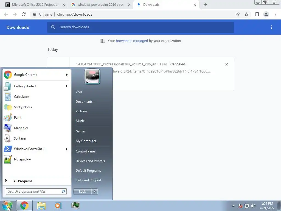Viewport: 281px width, 211px height.
Task: Close the Microsoft Office 2010 tab
Action: click(x=64, y=5)
